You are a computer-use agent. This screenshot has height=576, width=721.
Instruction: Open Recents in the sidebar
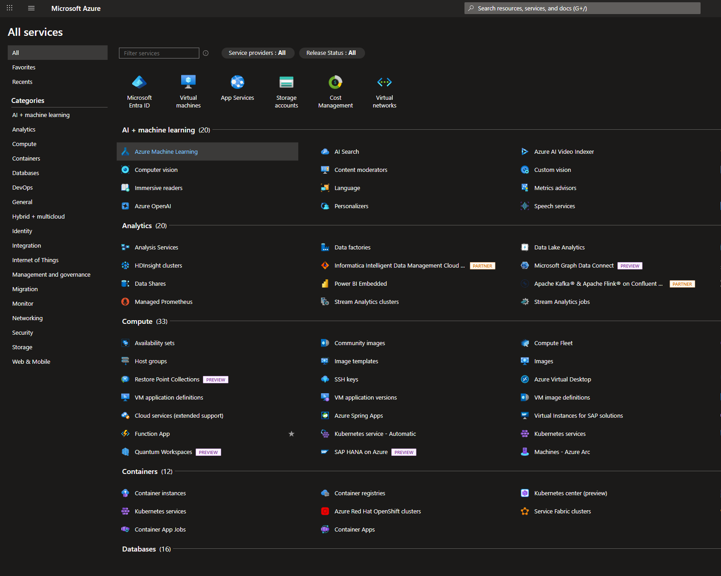(22, 82)
